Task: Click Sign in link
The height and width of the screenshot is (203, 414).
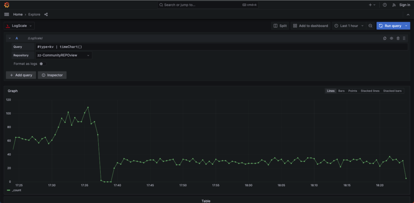Action: click(x=404, y=5)
